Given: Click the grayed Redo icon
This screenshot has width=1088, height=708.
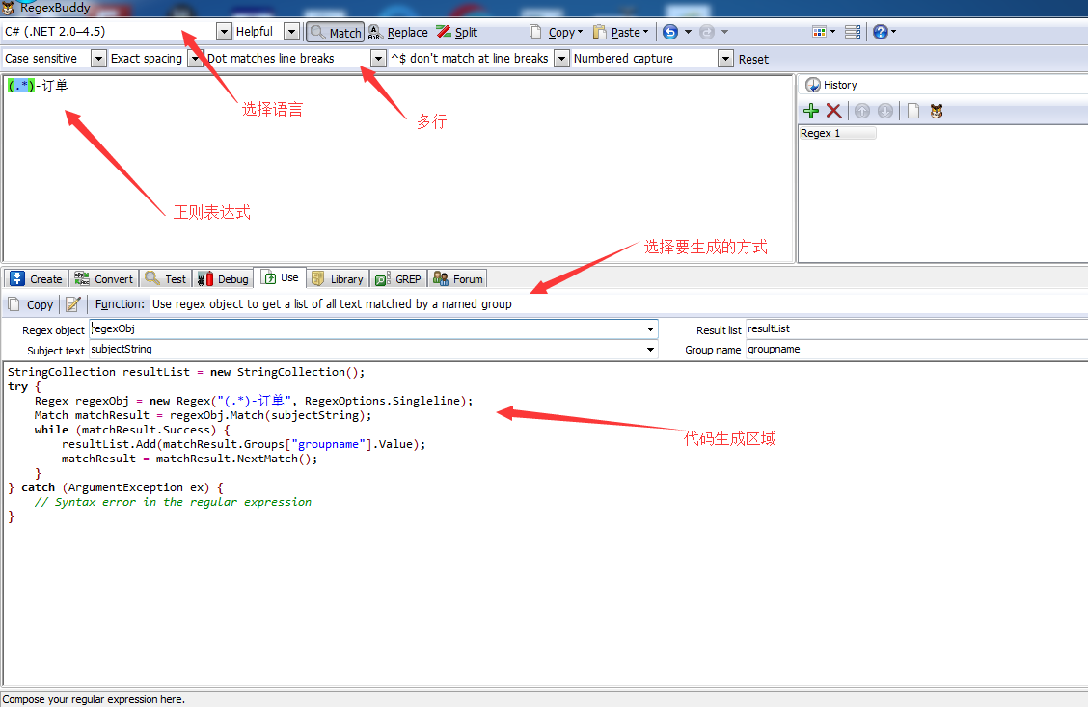Looking at the screenshot, I should [x=707, y=32].
